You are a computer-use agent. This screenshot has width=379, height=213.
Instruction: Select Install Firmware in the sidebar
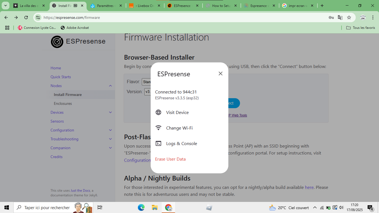[68, 95]
